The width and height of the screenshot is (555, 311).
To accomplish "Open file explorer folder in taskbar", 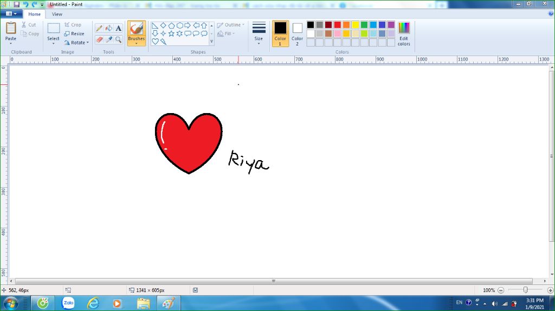I will (143, 303).
